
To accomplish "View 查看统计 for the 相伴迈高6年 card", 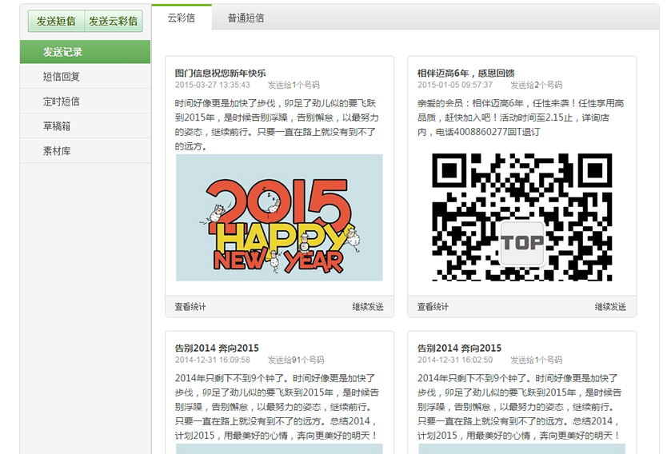I will point(433,306).
